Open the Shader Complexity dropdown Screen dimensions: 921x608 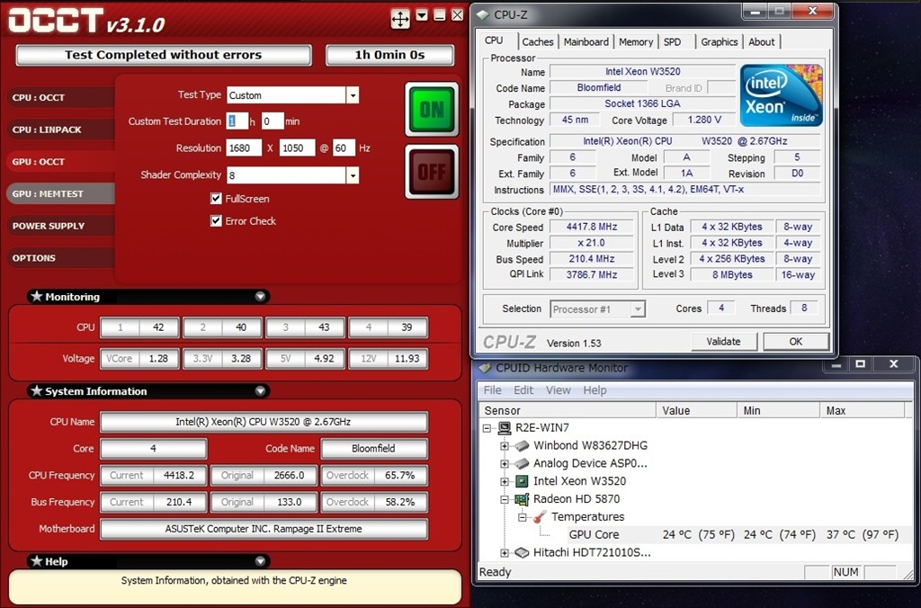353,175
